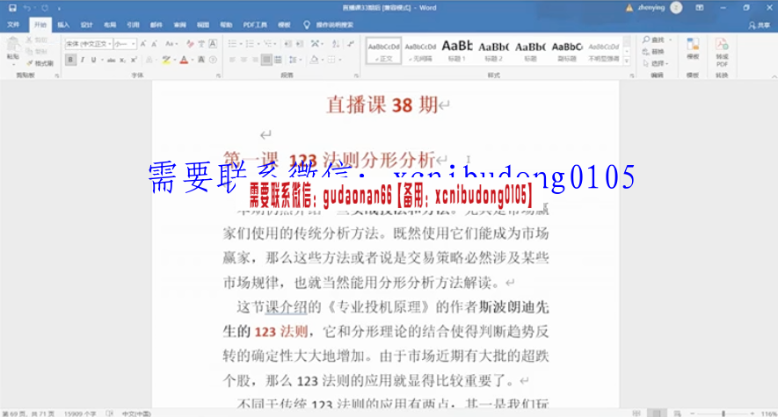778x417 pixels.
Task: Decrease paragraph indent
Action: [x=287, y=44]
